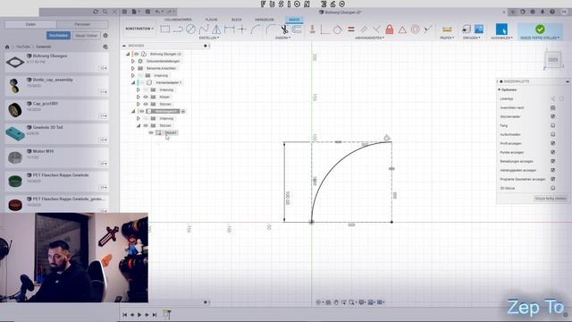Switch to the Werkzeuge tab
572x322 pixels.
(x=265, y=20)
